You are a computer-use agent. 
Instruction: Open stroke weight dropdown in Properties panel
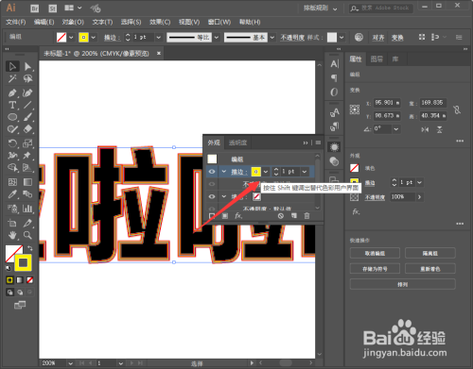[x=419, y=182]
